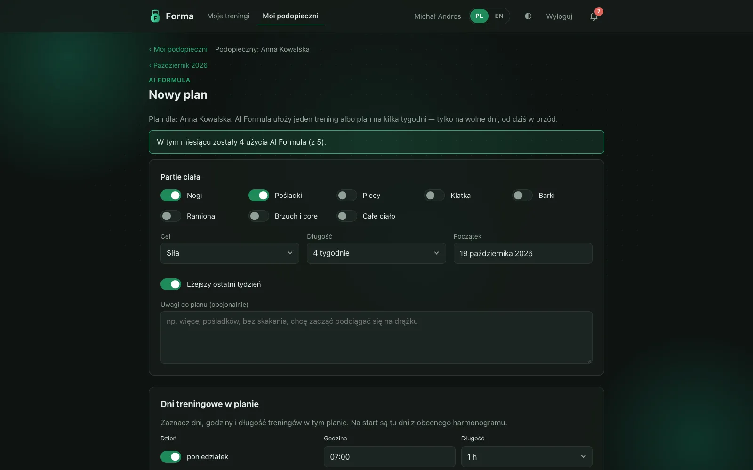Click the Forma brand name
Viewport: 753px width, 470px height.
tap(180, 16)
